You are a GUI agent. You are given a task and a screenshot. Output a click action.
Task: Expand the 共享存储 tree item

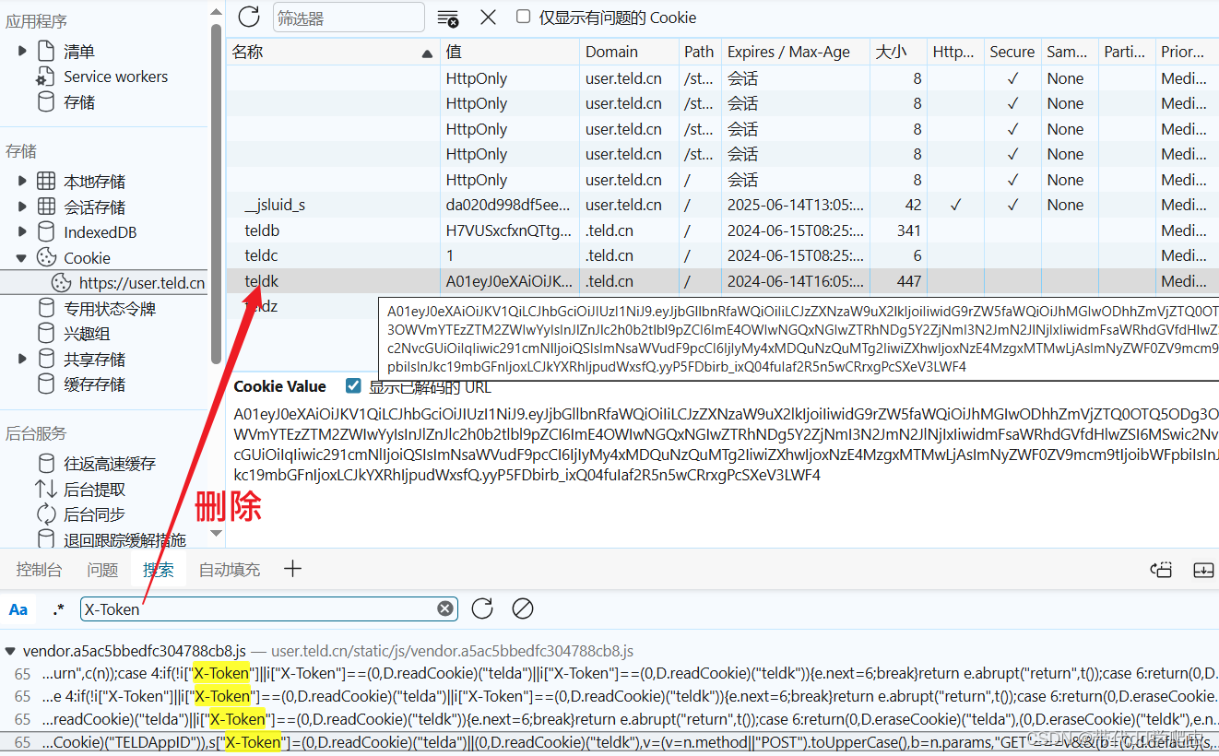pyautogui.click(x=22, y=360)
